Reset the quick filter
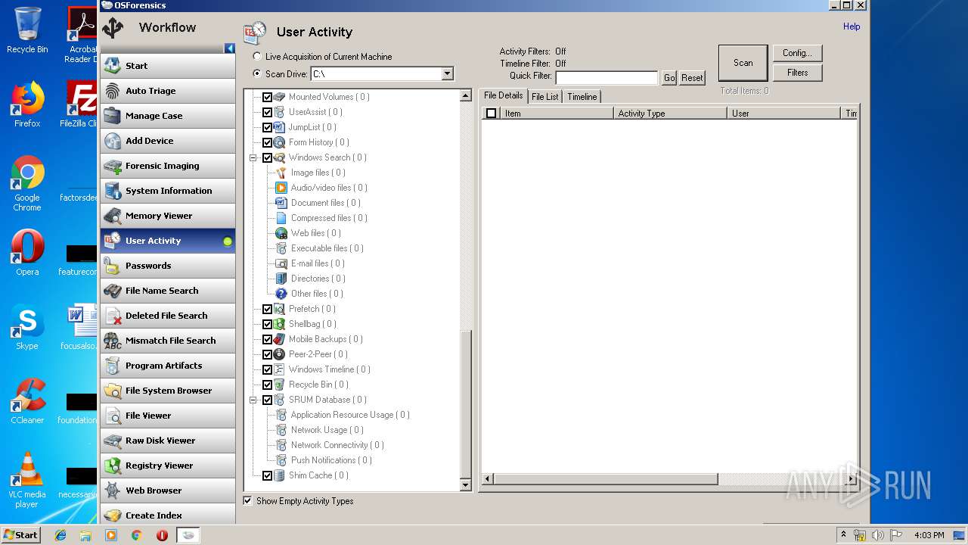Viewport: 968px width, 545px height. [x=692, y=78]
